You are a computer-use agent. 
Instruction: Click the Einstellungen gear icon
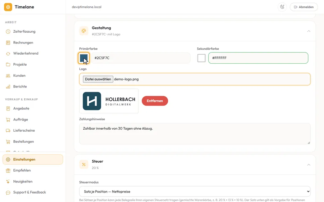[x=8, y=160]
